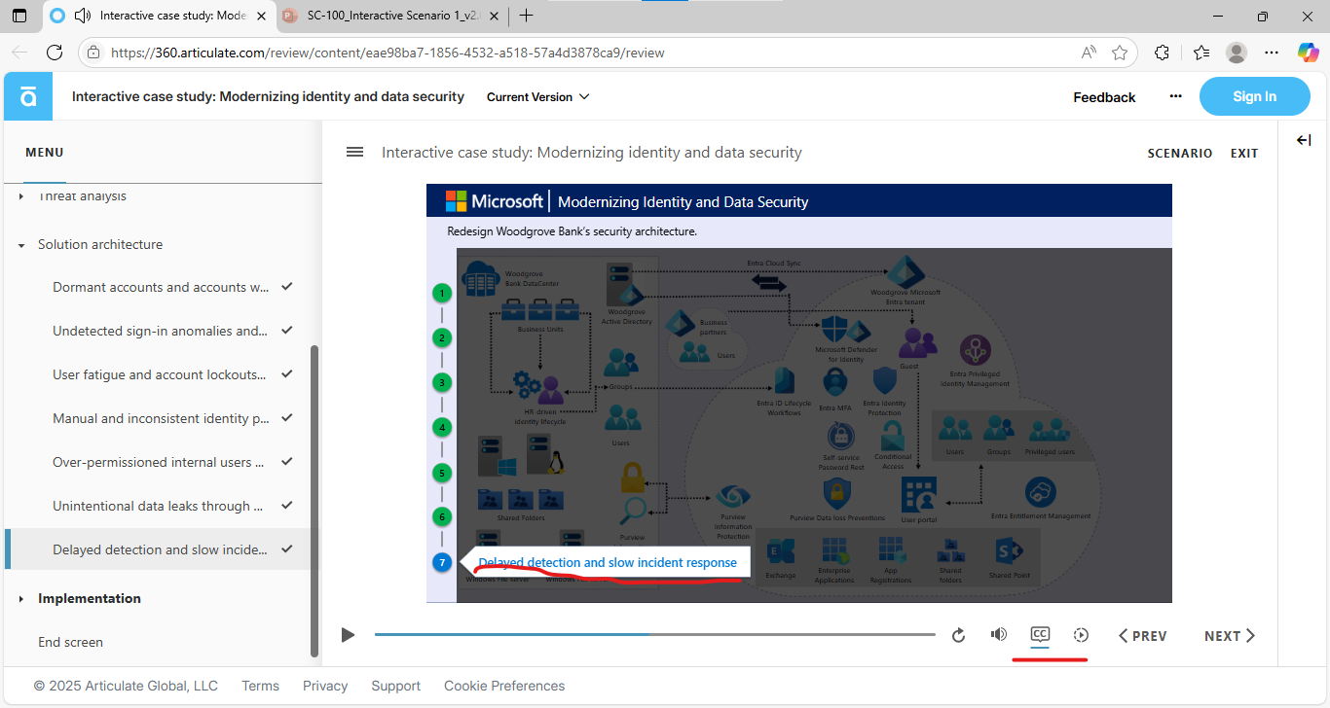Open the Feedback panel
The height and width of the screenshot is (708, 1330).
tap(1104, 97)
